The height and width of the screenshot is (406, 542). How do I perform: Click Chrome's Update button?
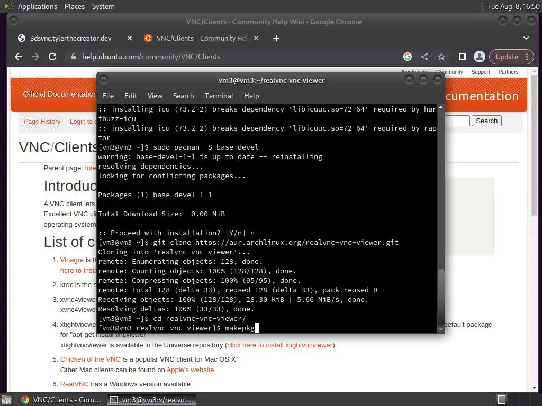pyautogui.click(x=507, y=57)
